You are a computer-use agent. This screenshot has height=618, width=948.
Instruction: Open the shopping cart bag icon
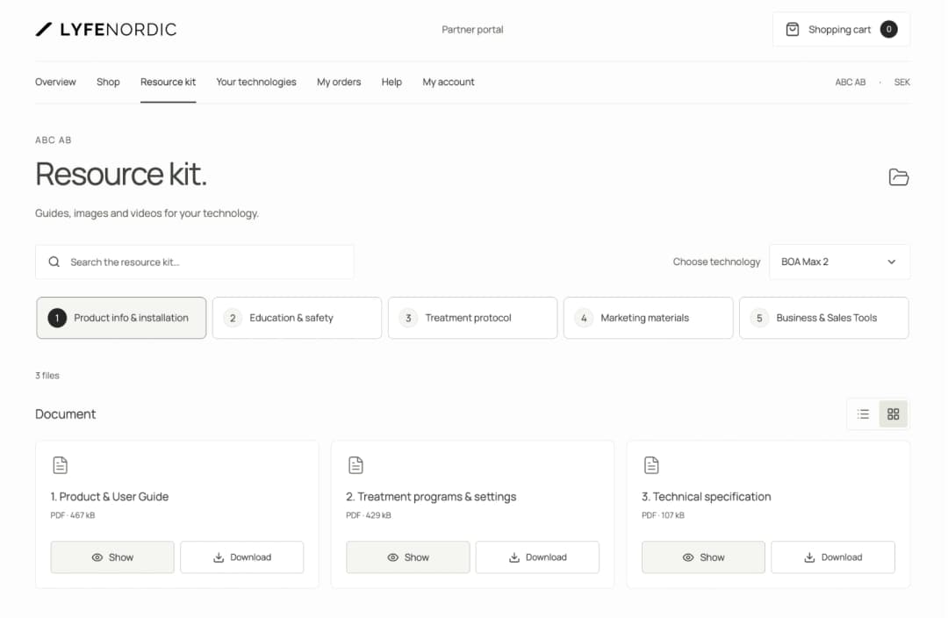(792, 29)
